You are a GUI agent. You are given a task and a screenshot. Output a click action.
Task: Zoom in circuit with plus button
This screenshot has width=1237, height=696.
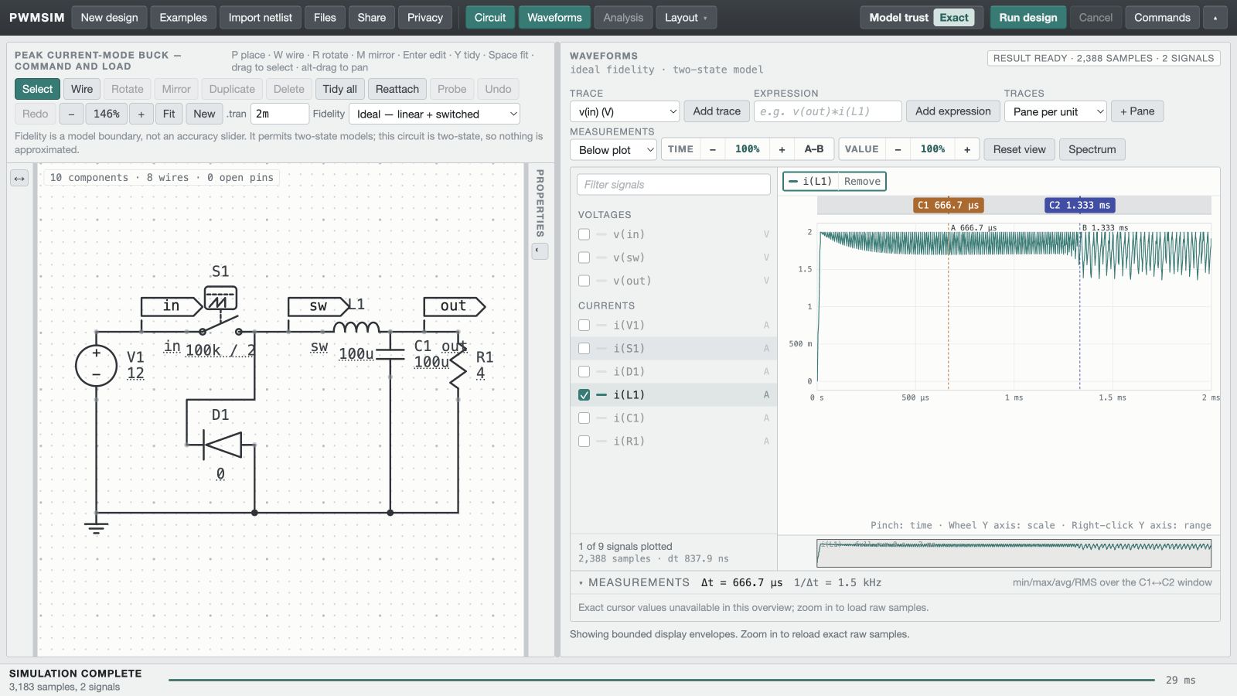coord(141,114)
